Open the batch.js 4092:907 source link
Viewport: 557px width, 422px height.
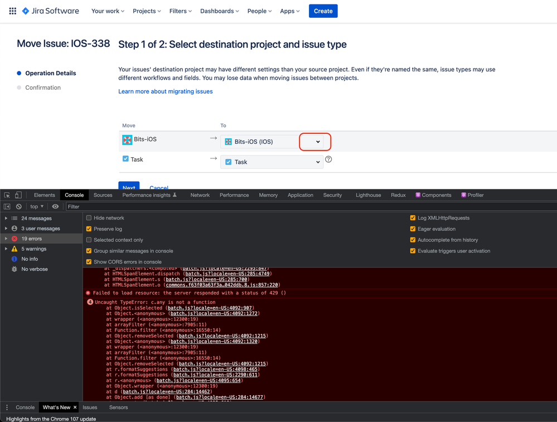tap(210, 308)
